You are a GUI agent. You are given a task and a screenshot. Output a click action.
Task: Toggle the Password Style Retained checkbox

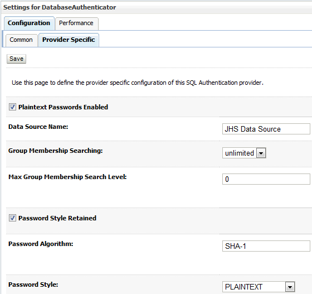pyautogui.click(x=12, y=218)
